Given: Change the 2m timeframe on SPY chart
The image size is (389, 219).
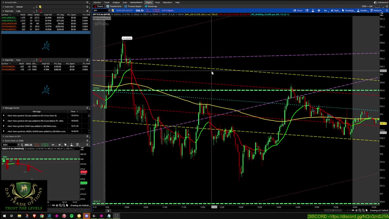Looking at the screenshot, I should (325, 10).
